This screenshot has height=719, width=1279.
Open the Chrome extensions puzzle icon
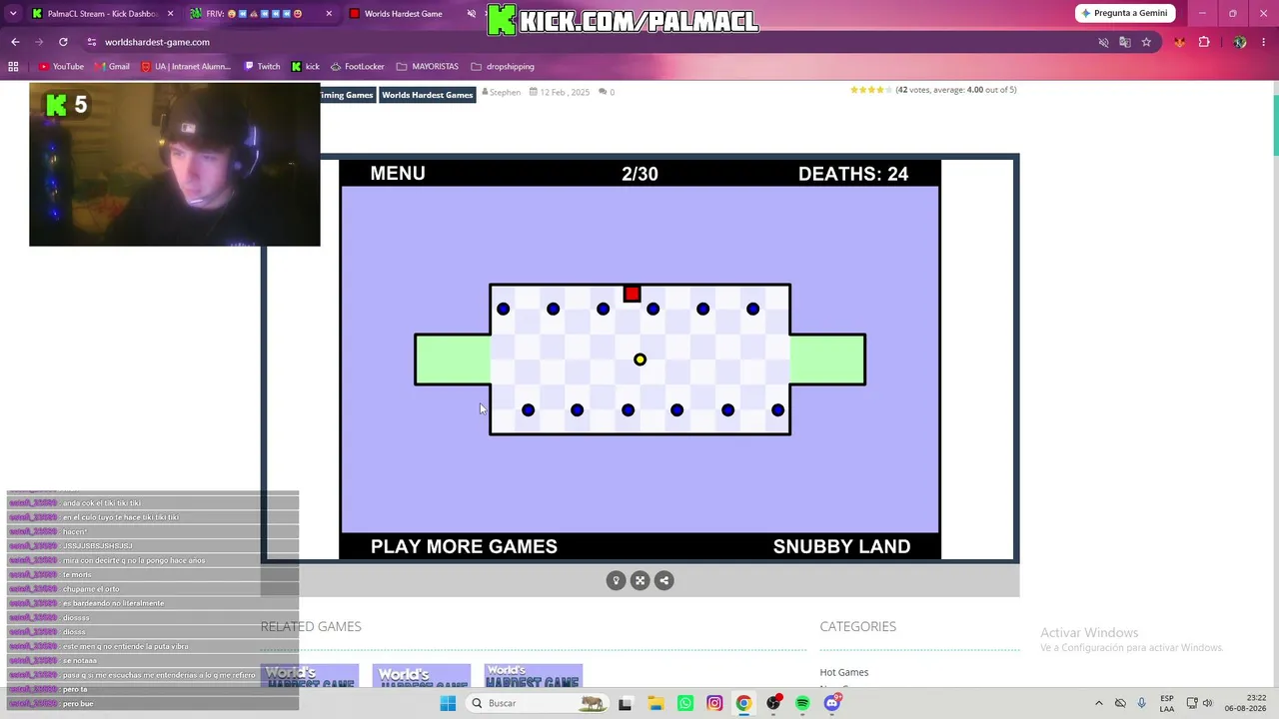pos(1204,42)
